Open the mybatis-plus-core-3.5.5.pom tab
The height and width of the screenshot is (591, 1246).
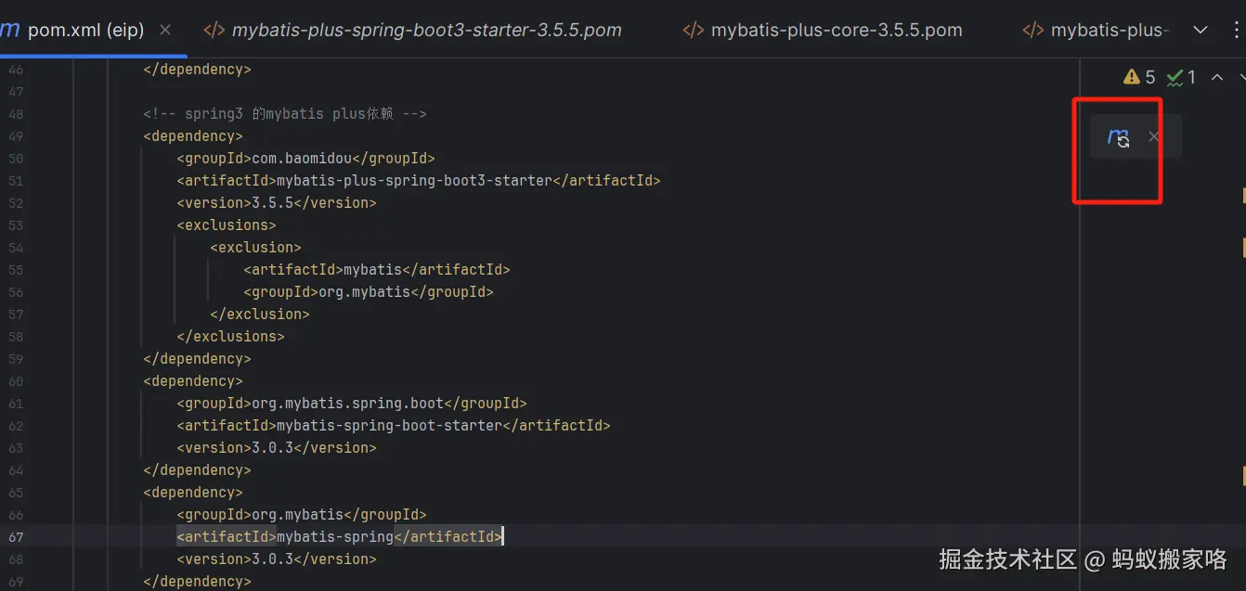(x=836, y=30)
